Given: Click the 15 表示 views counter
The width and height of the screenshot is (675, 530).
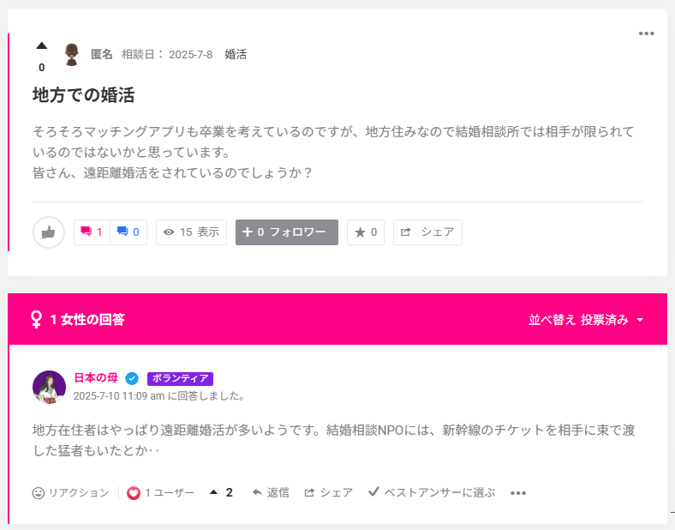Looking at the screenshot, I should [x=191, y=232].
